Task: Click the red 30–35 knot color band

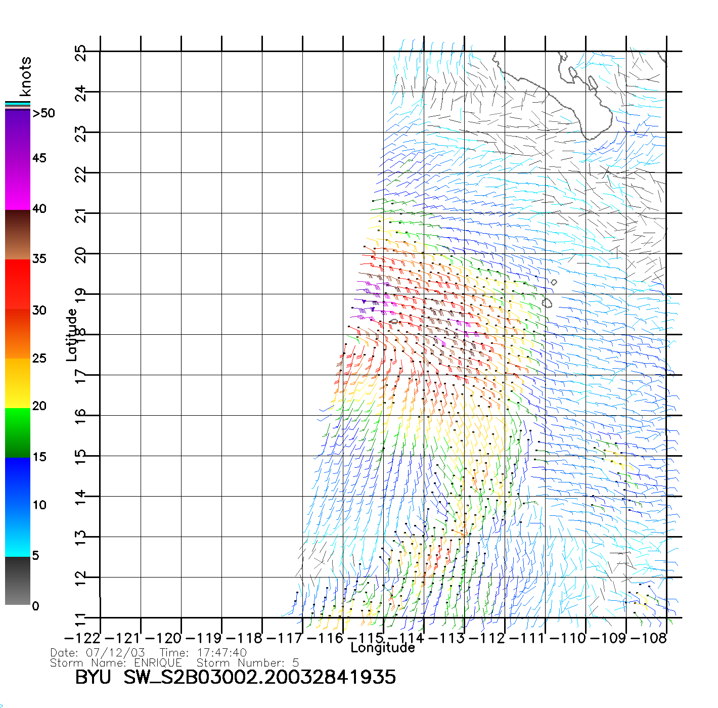Action: 18,284
